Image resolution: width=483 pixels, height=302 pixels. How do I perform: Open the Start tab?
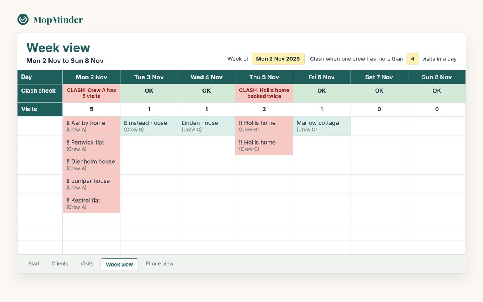tap(34, 264)
